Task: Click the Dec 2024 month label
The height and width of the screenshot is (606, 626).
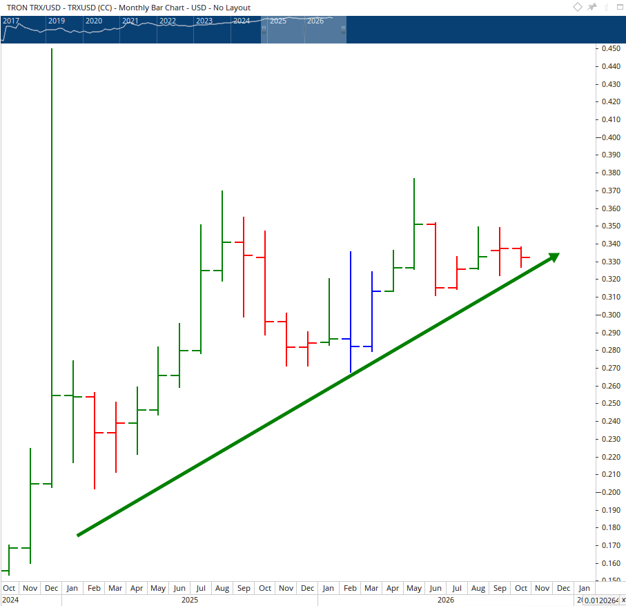Action: coord(52,588)
